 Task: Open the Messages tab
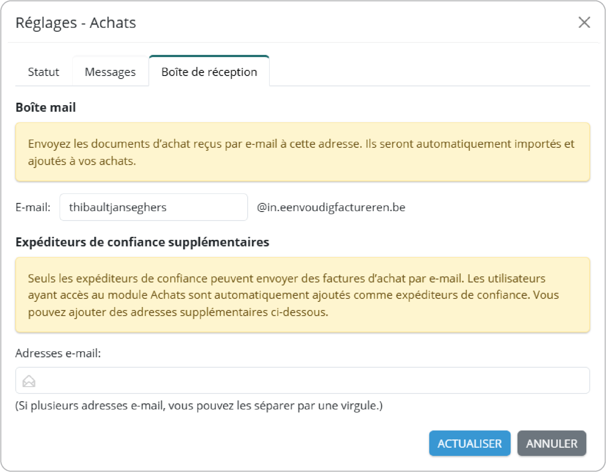[110, 72]
